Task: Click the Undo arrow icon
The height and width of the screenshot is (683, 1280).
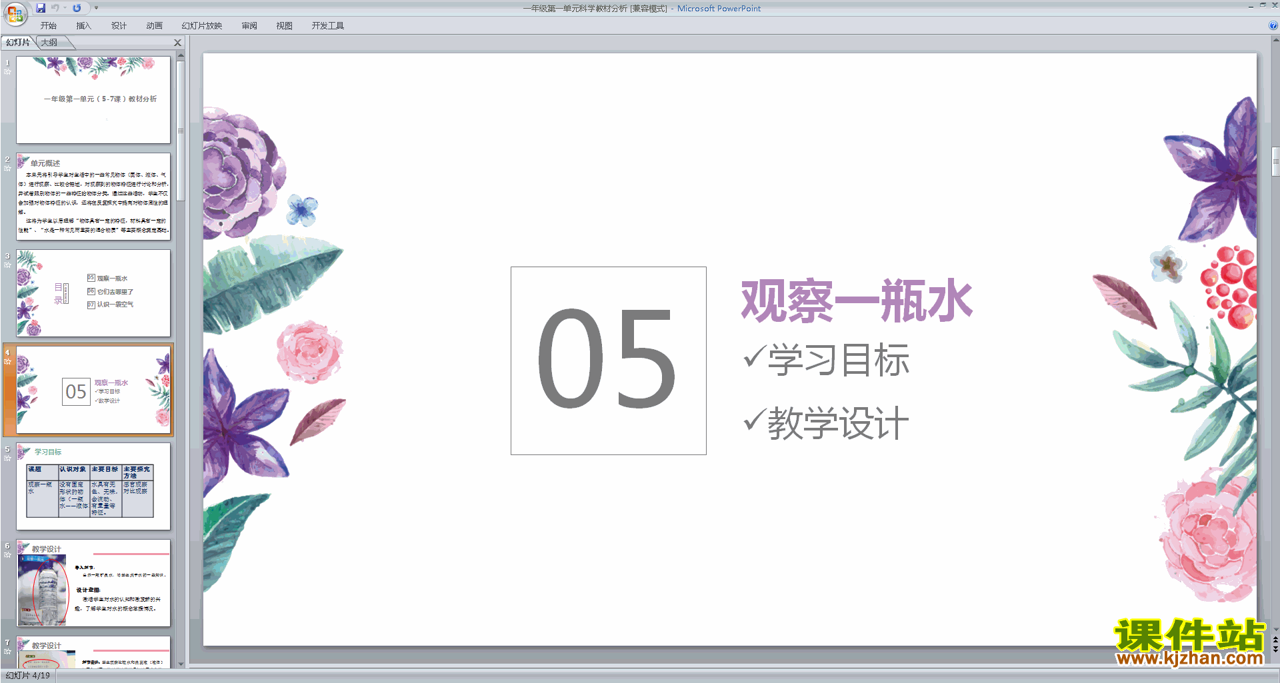Action: 55,8
